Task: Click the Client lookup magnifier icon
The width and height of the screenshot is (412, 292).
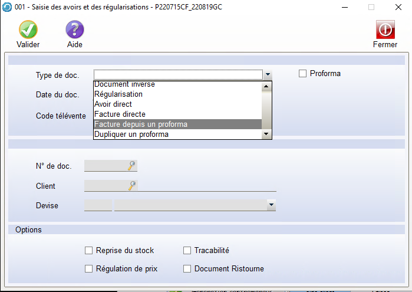Action: click(131, 186)
